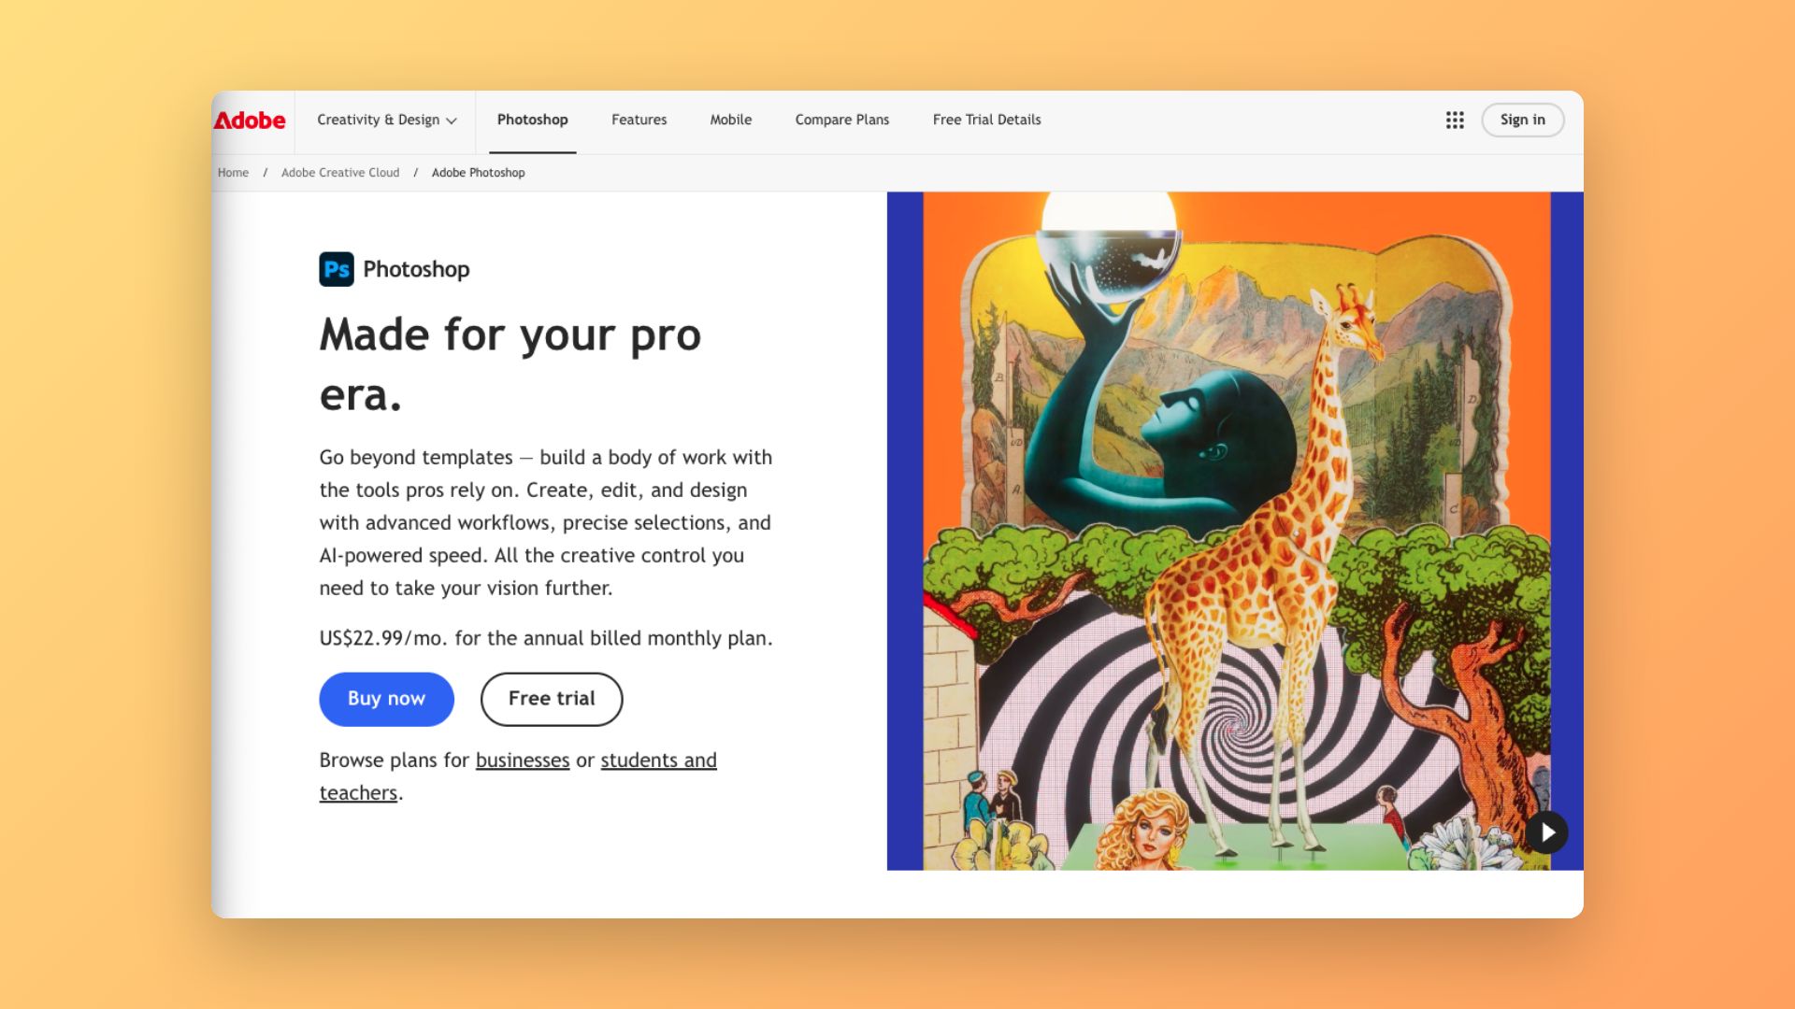Start the Free trial
Image resolution: width=1795 pixels, height=1009 pixels.
(x=552, y=699)
